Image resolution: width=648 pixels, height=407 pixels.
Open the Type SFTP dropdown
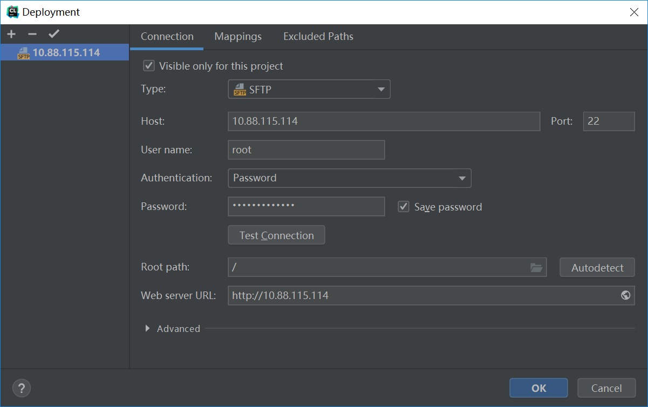[x=309, y=90]
